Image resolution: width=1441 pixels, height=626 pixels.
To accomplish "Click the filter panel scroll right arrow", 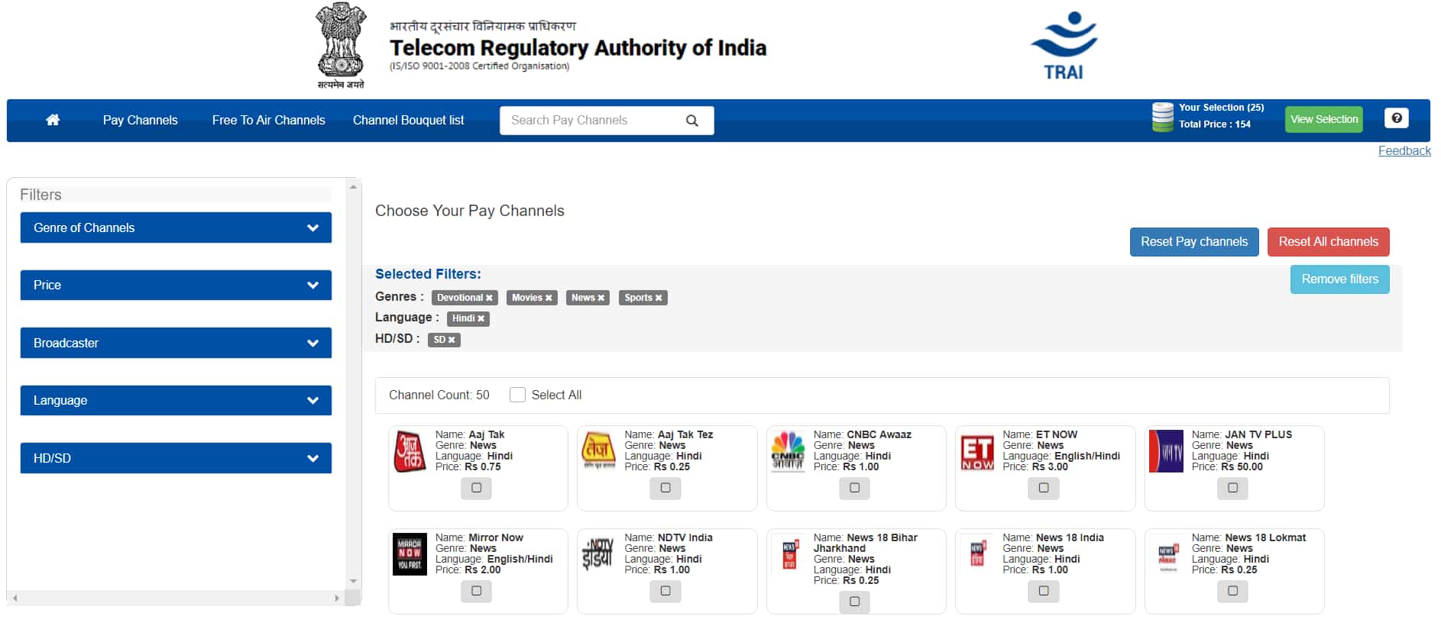I will [337, 599].
